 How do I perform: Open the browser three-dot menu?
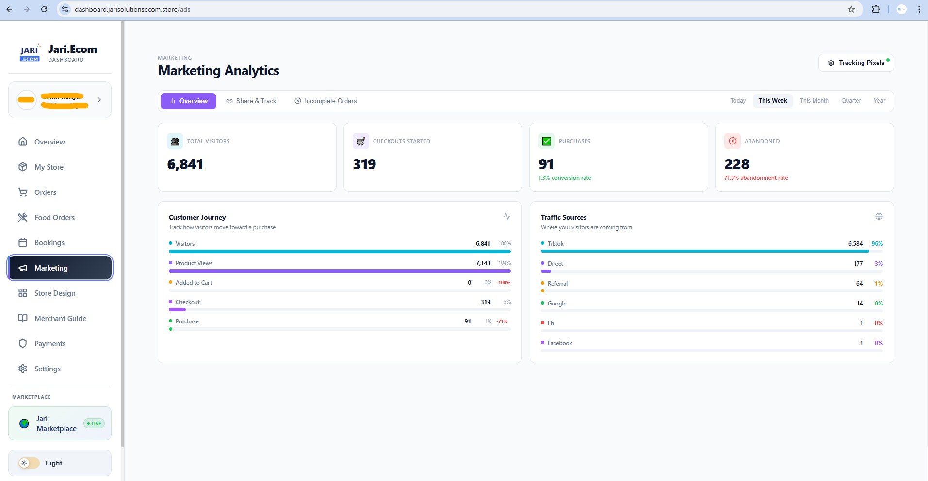(918, 9)
